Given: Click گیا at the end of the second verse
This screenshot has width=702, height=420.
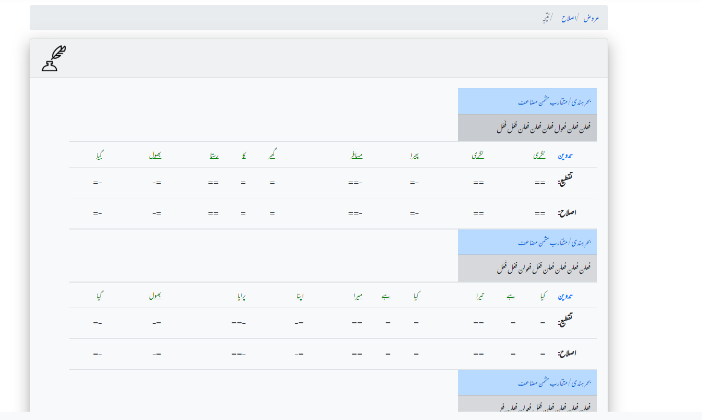Looking at the screenshot, I should pyautogui.click(x=100, y=296).
